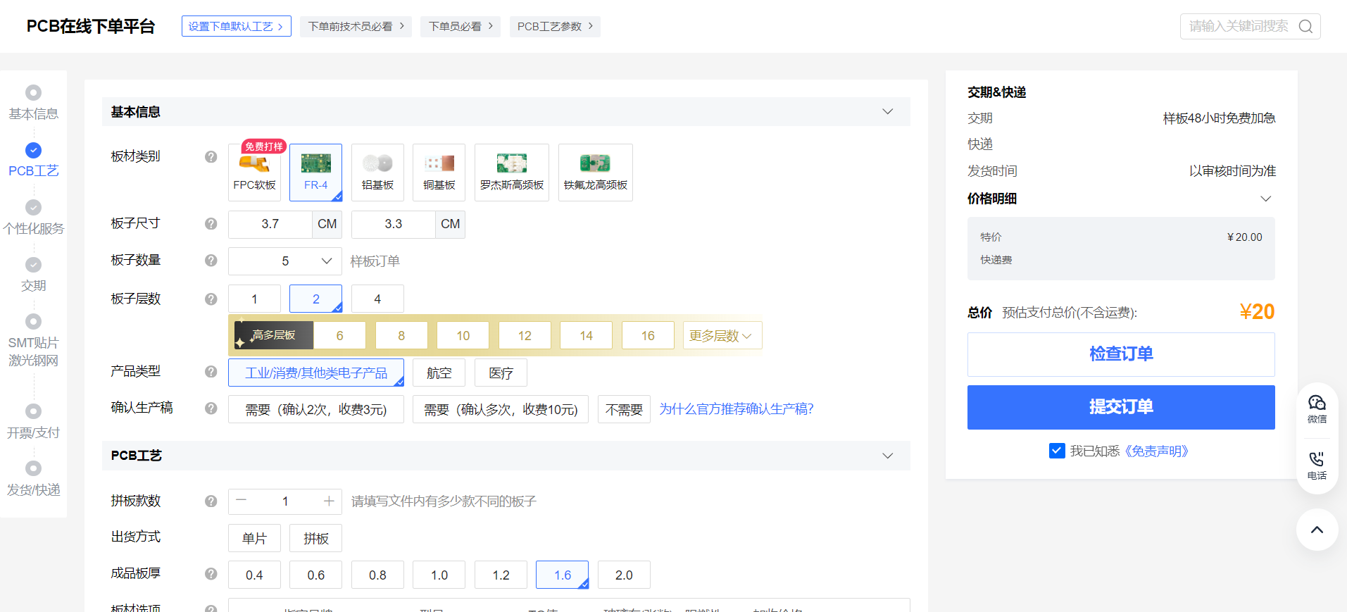Viewport: 1347px width, 612px height.
Task: Click the back-to-top arrow button
Action: pyautogui.click(x=1317, y=530)
